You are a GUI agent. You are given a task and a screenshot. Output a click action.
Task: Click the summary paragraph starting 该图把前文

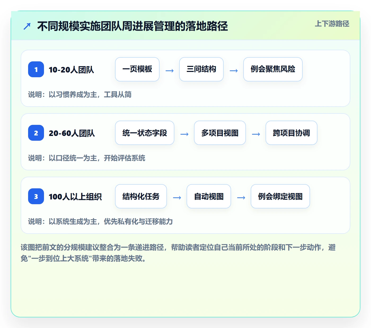(x=178, y=253)
